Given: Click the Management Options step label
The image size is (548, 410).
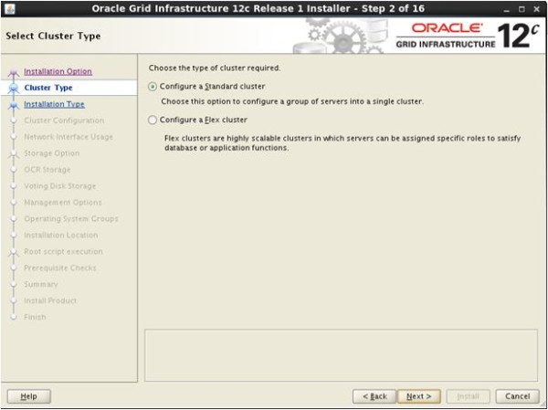Looking at the screenshot, I should 62,203.
